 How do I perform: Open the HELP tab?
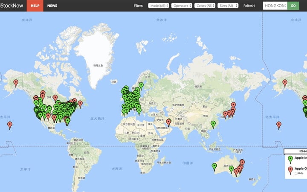coord(35,6)
